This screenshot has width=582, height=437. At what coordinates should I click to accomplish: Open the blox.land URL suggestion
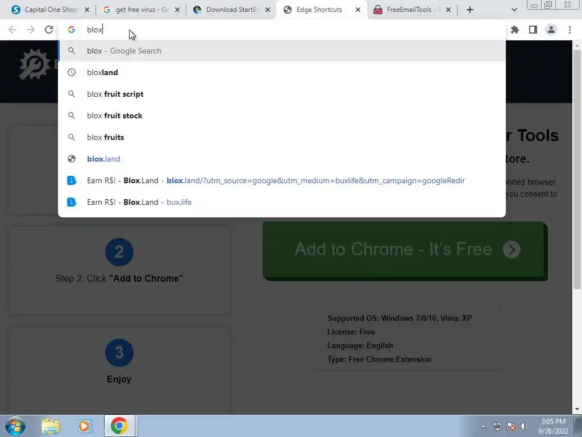282,159
